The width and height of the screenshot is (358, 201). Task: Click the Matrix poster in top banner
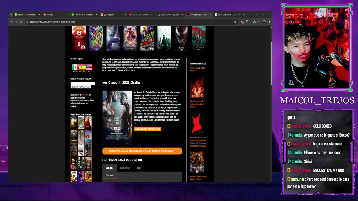click(x=164, y=38)
